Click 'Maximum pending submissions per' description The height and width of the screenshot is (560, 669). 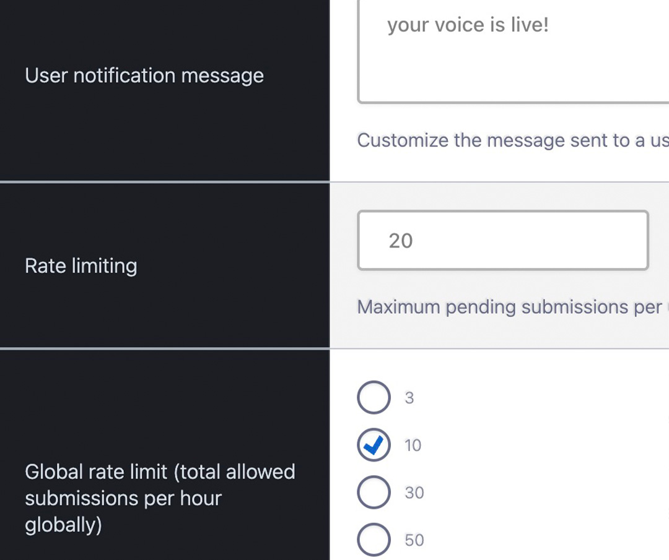(509, 307)
